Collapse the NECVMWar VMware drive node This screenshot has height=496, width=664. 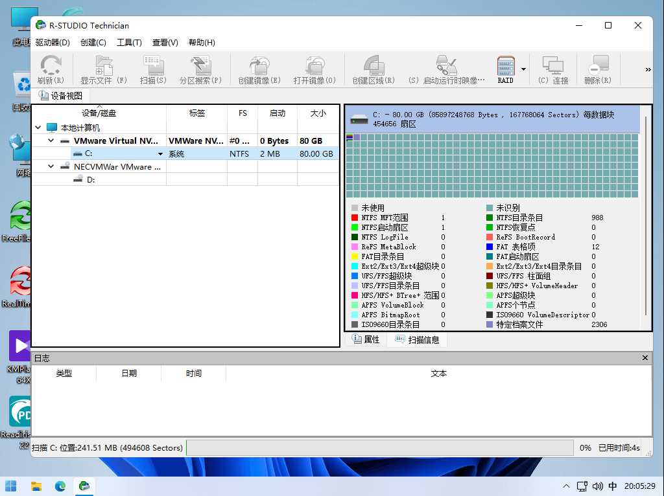pyautogui.click(x=51, y=166)
